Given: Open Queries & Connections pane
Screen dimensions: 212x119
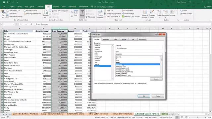Looking at the screenshot, I should click(59, 11).
